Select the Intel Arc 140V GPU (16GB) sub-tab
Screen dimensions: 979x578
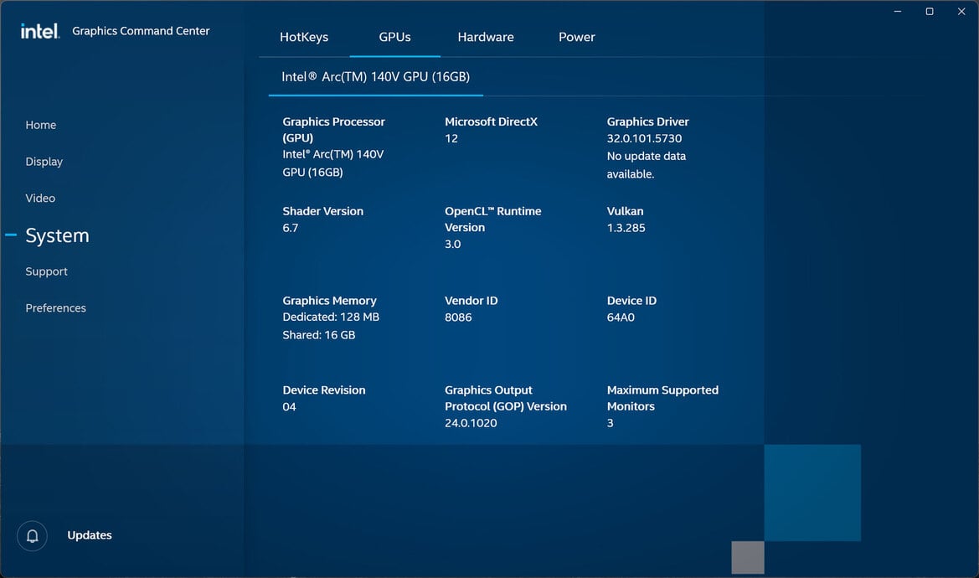pos(376,77)
